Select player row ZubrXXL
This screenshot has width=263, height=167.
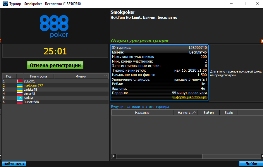click(55, 81)
